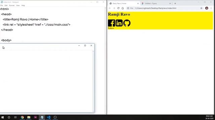The width and height of the screenshot is (215, 120).
Task: Open Cortana search circle on taskbar
Action: [x=9, y=117]
